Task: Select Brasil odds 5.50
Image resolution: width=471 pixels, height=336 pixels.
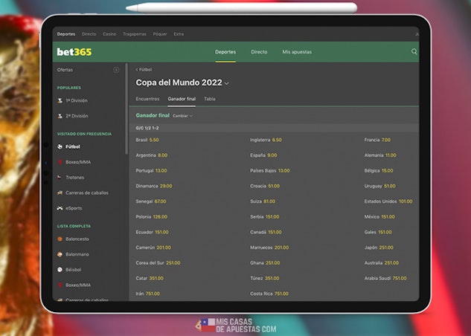Action: (x=153, y=140)
